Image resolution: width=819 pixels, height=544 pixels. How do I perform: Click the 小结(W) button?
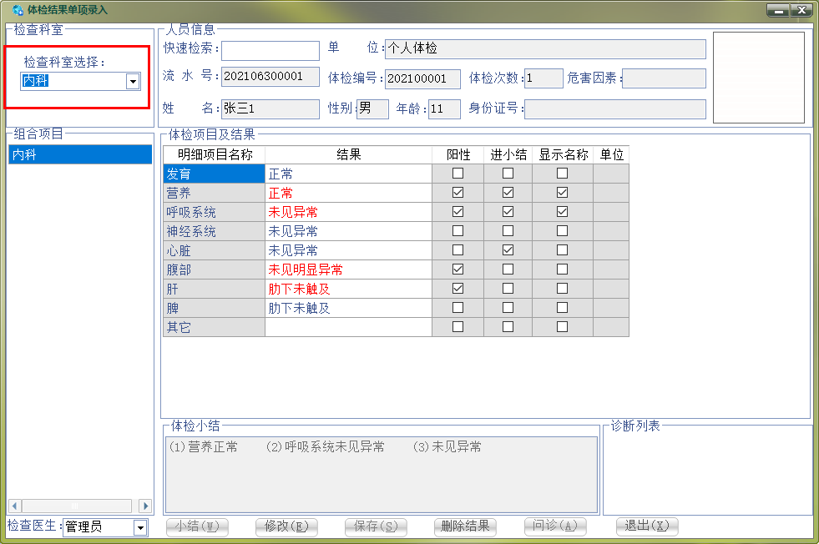click(x=197, y=526)
